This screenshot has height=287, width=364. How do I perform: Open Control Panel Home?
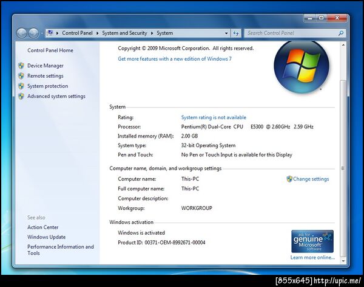(50, 50)
